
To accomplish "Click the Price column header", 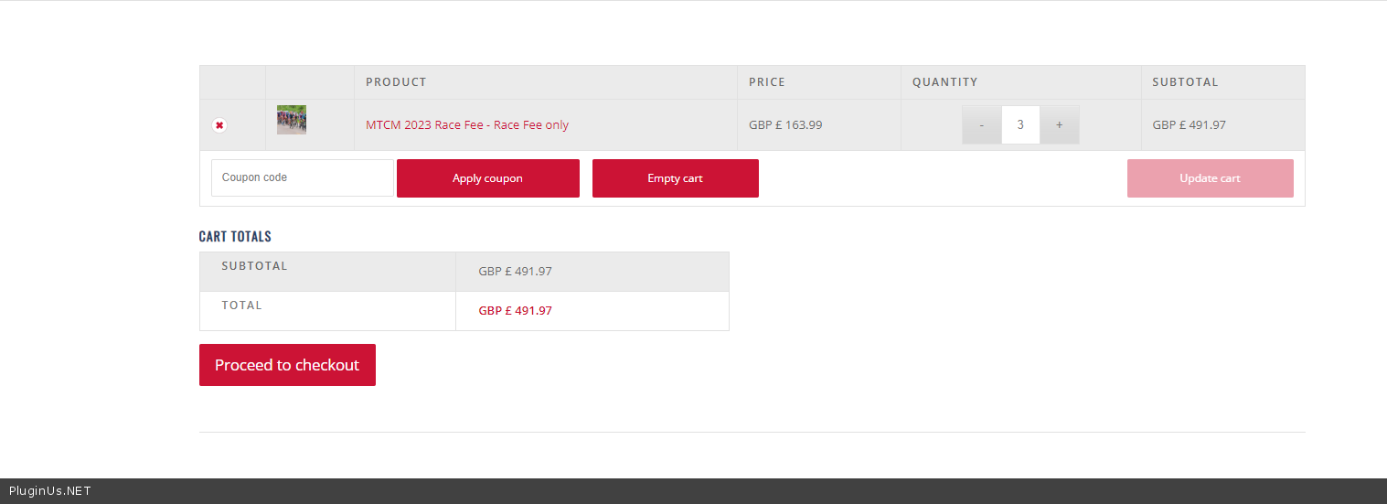I will [x=766, y=82].
